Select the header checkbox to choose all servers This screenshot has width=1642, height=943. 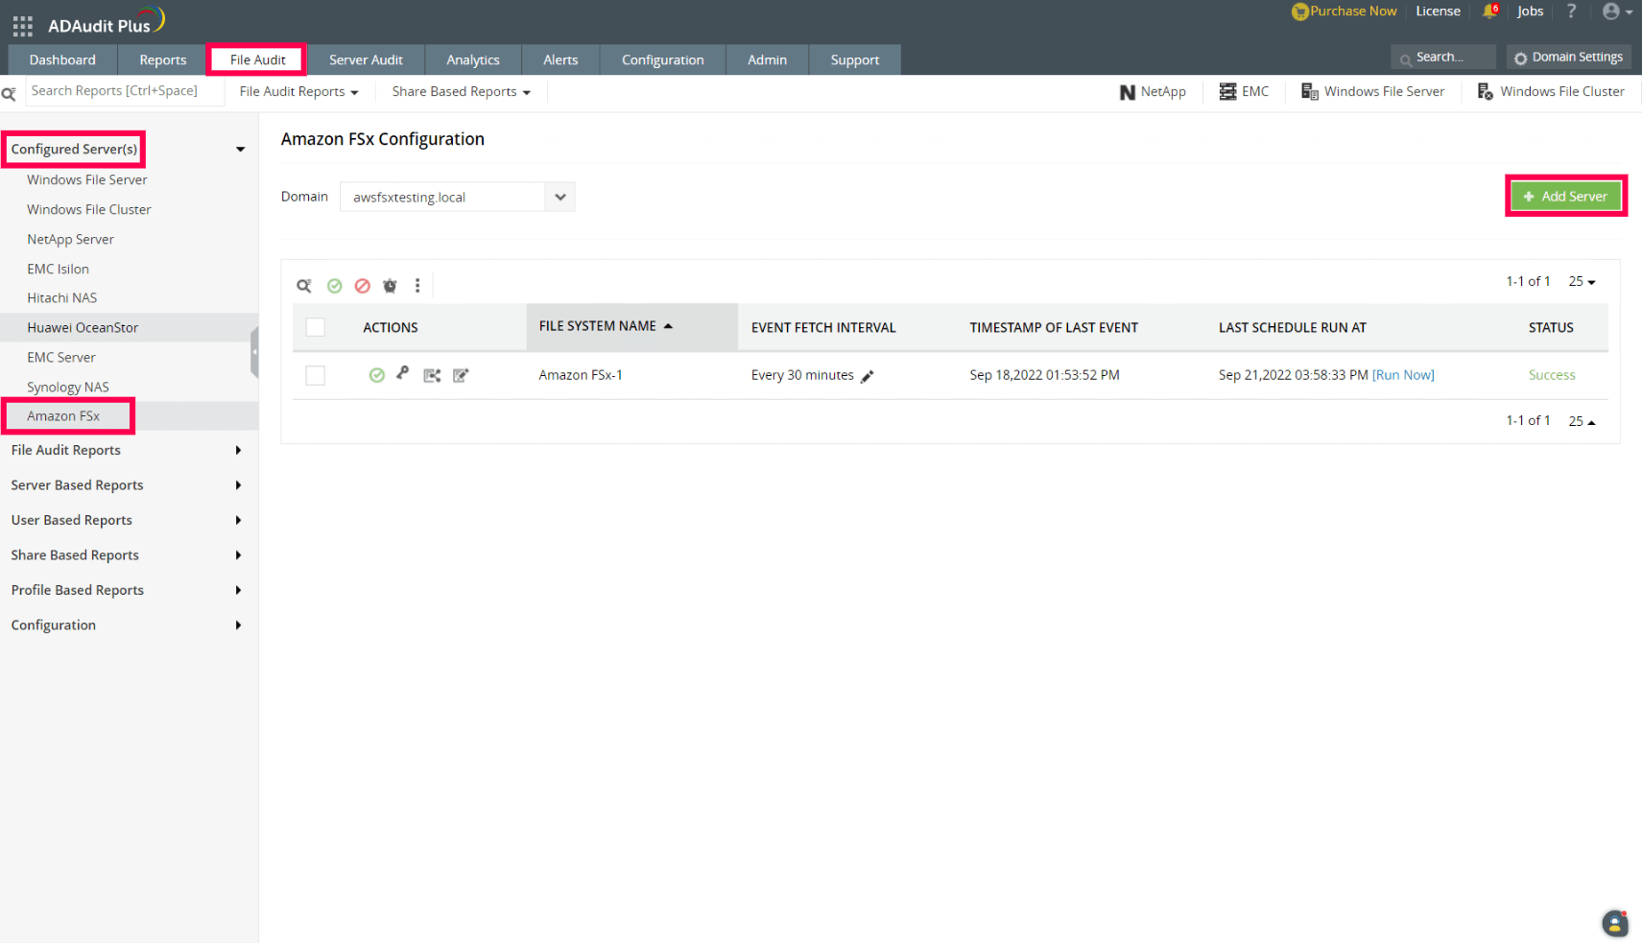point(315,326)
